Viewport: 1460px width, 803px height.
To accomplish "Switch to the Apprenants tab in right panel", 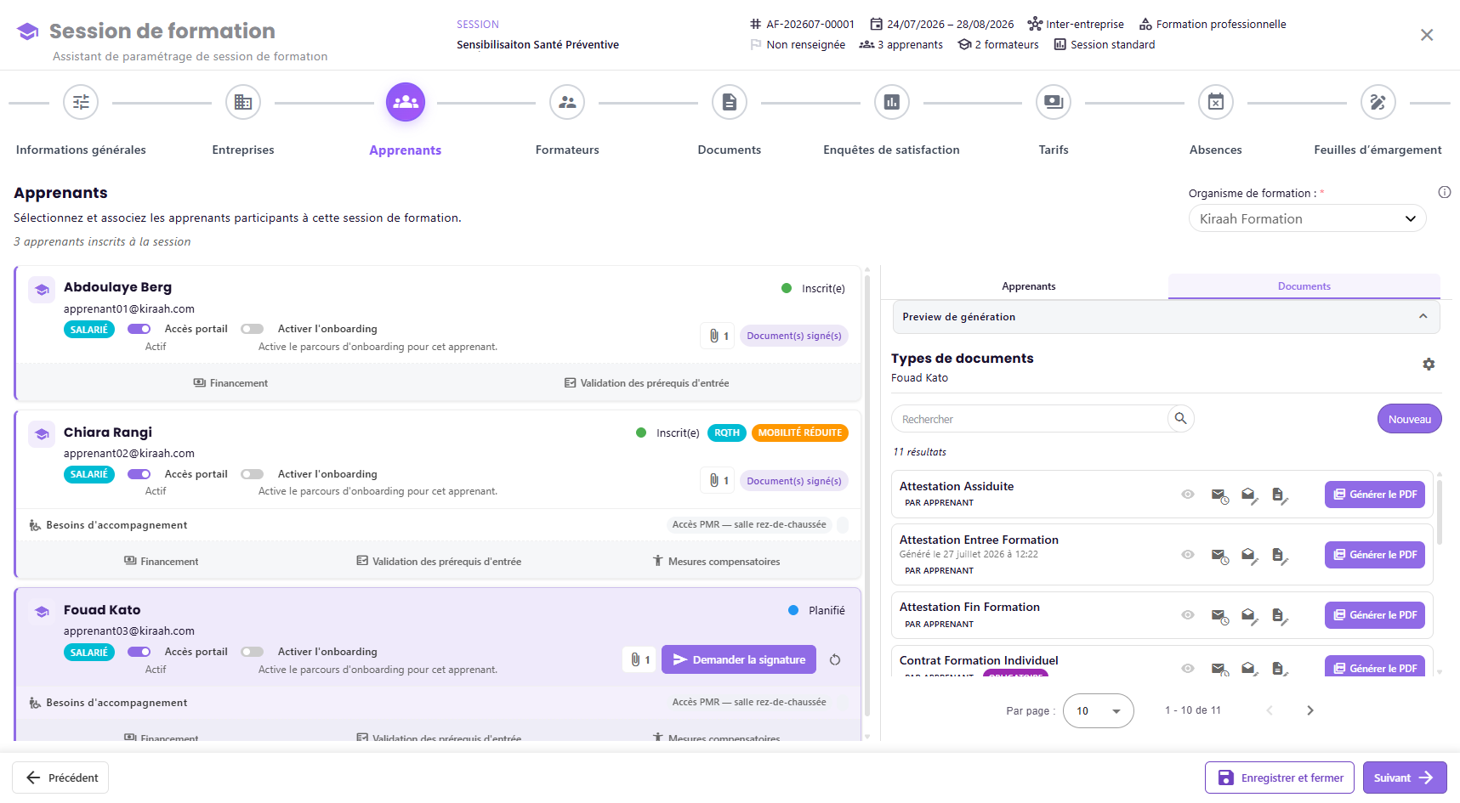I will click(x=1028, y=286).
